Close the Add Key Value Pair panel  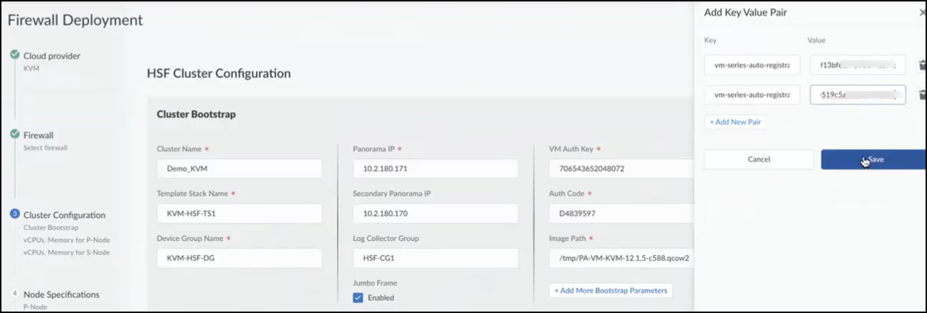tap(922, 13)
